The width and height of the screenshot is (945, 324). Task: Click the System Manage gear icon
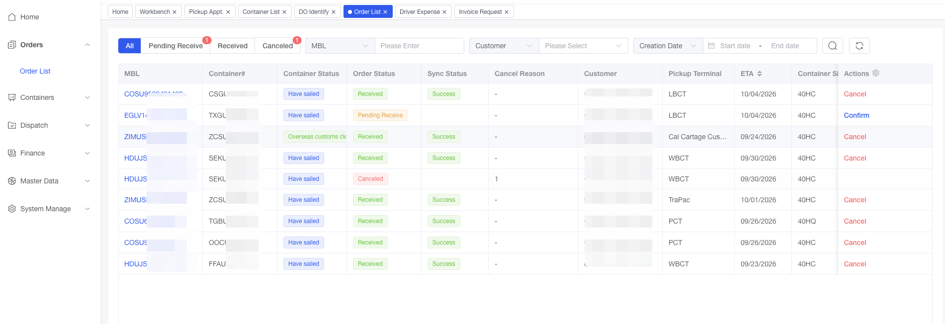tap(12, 209)
